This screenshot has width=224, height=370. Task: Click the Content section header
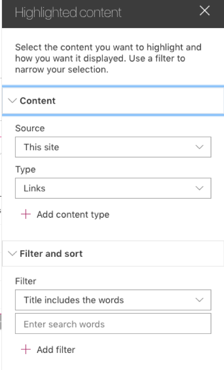(x=113, y=101)
